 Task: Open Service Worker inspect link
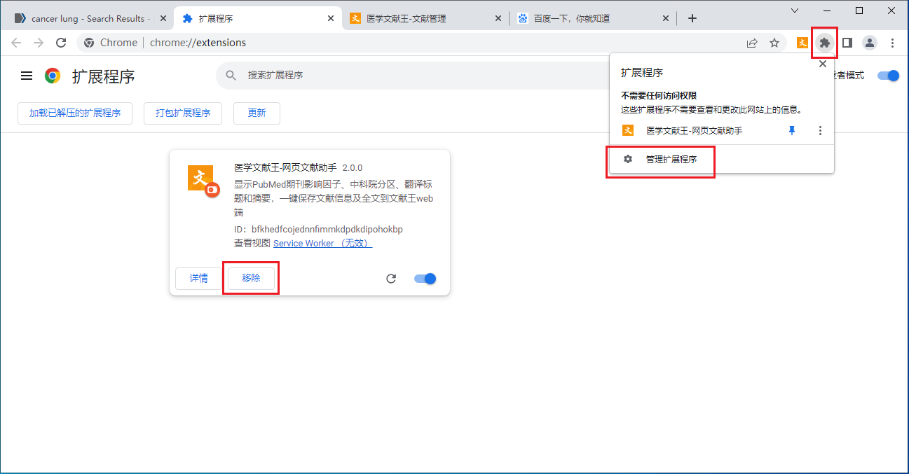click(x=322, y=243)
